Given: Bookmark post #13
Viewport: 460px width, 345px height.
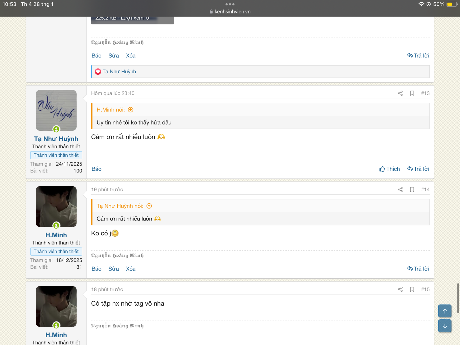Looking at the screenshot, I should [412, 93].
